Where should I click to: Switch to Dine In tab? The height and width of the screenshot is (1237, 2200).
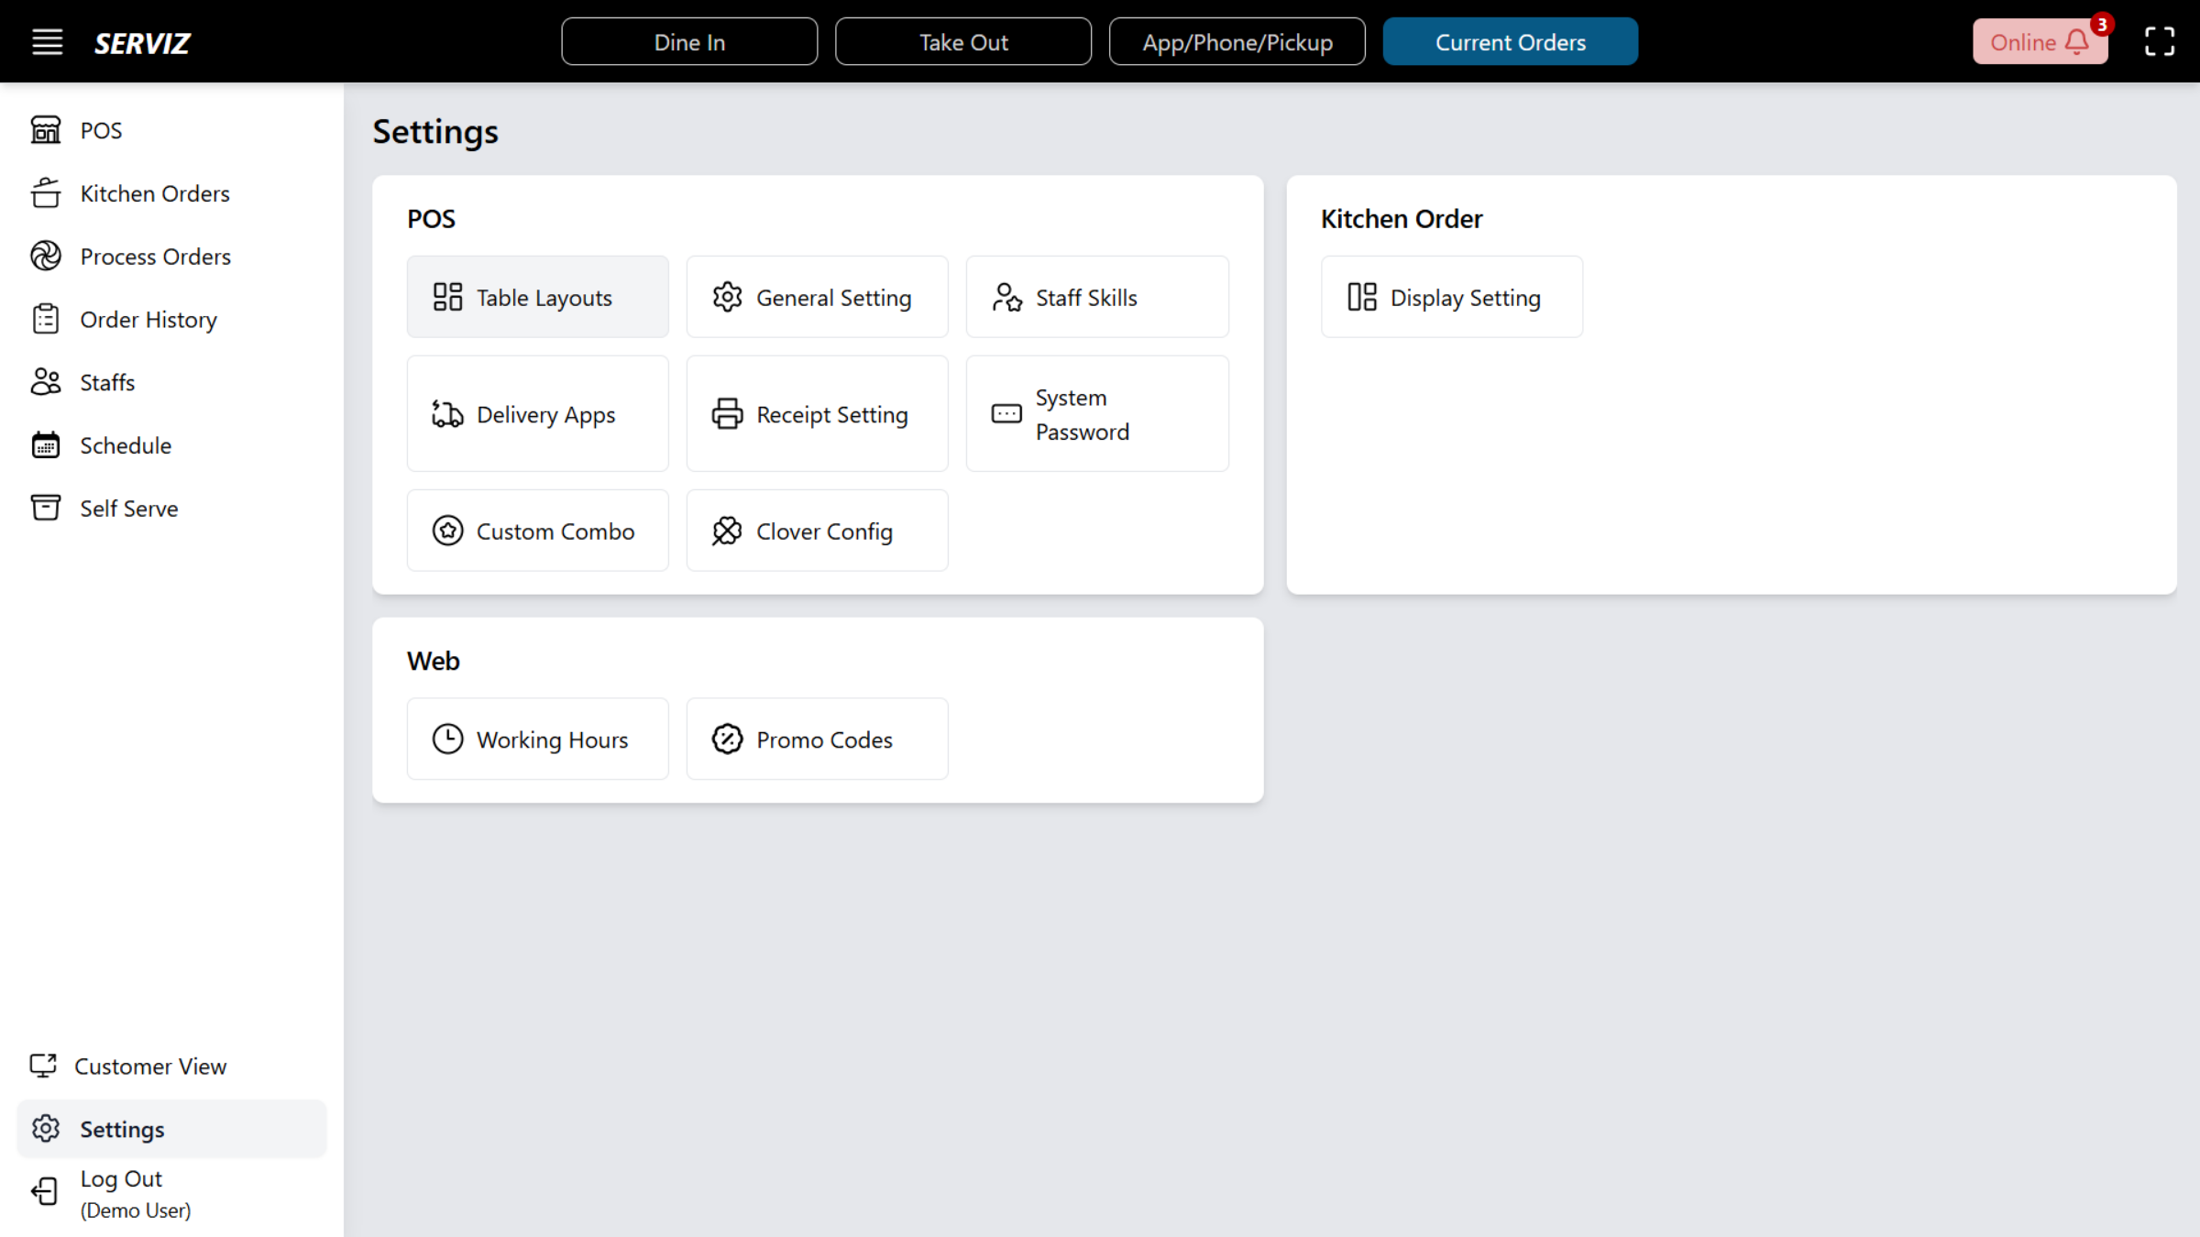689,42
